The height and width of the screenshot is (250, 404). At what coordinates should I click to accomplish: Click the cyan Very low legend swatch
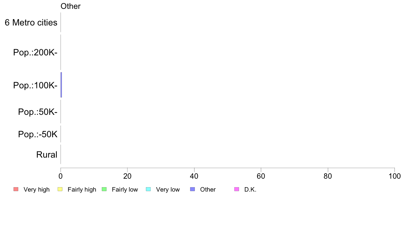coord(148,189)
